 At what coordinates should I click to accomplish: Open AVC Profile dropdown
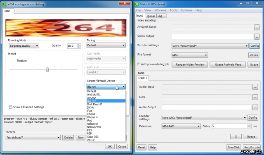106,59
